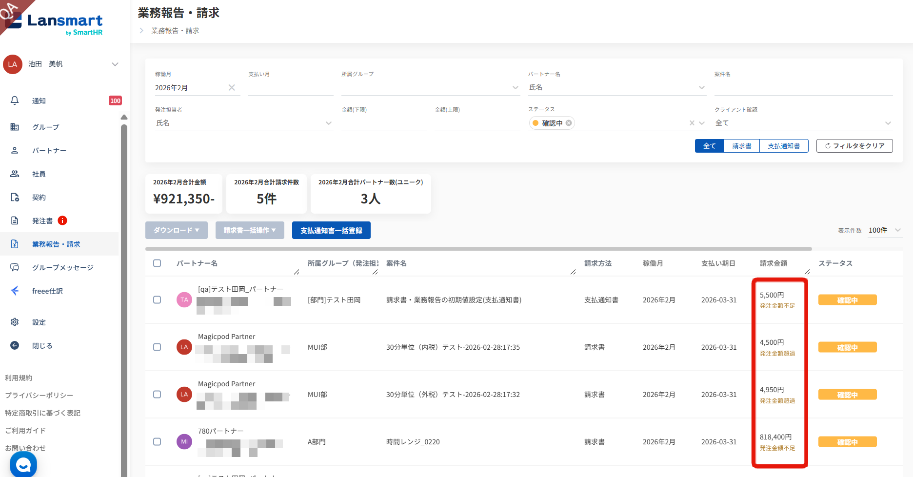Open the グループ building icon in sidebar
Viewport: 913px width, 477px height.
[x=15, y=127]
